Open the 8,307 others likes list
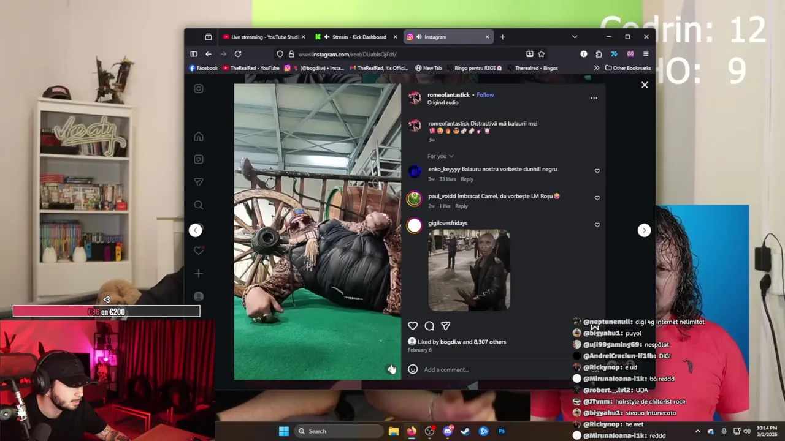Viewport: 785px width, 441px height. [x=489, y=342]
